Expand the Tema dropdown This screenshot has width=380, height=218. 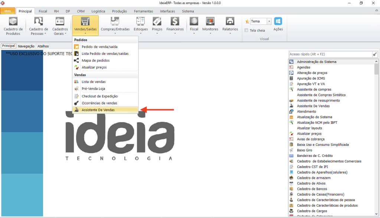point(269,21)
